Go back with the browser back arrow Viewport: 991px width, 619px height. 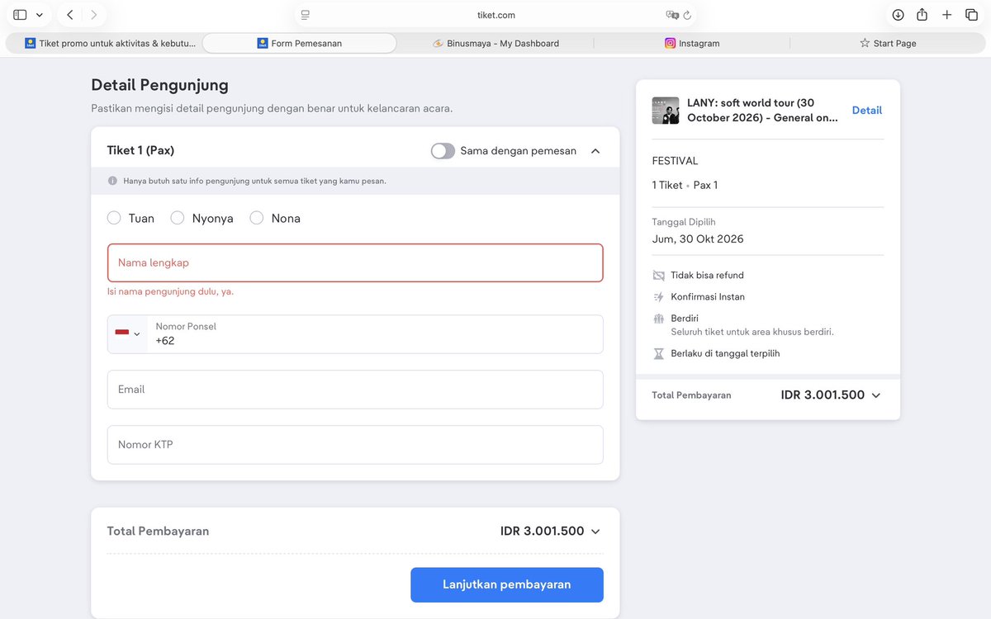pos(70,15)
